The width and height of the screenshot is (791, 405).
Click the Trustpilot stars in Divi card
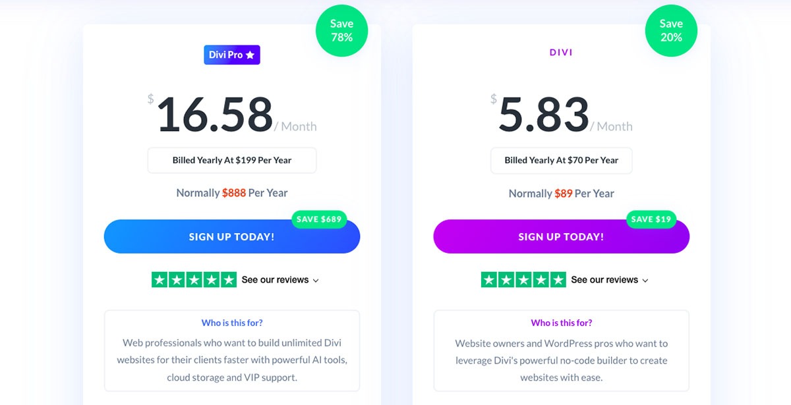click(523, 279)
